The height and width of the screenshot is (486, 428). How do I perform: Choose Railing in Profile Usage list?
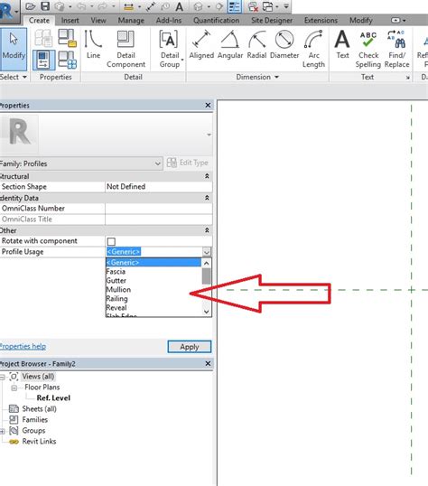(x=116, y=299)
